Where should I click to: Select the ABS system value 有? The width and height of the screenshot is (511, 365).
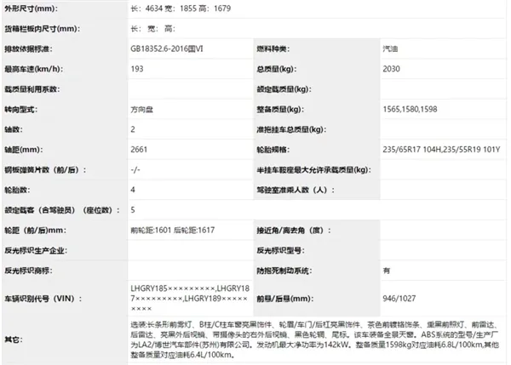click(387, 270)
